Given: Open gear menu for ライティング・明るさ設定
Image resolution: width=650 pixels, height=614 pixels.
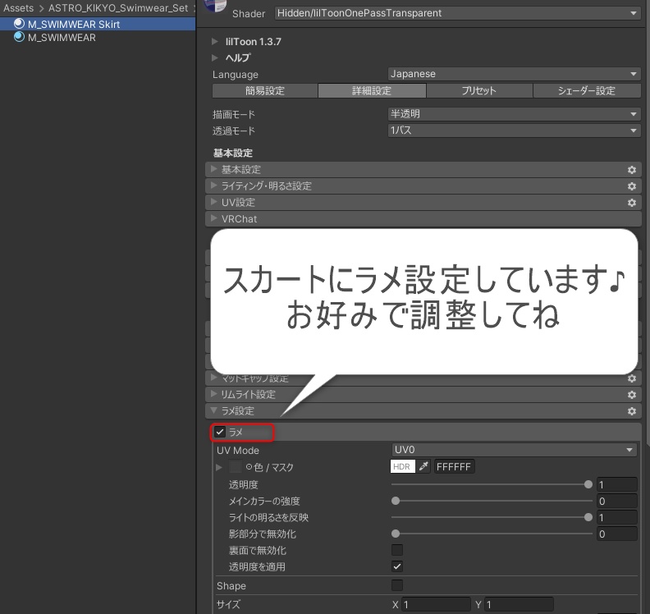Looking at the screenshot, I should pyautogui.click(x=632, y=186).
